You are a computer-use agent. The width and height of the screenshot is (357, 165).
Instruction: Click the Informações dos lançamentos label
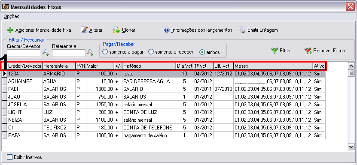[x=202, y=30]
